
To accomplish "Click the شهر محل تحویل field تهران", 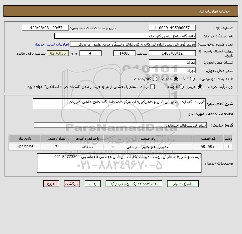I will tap(172, 70).
